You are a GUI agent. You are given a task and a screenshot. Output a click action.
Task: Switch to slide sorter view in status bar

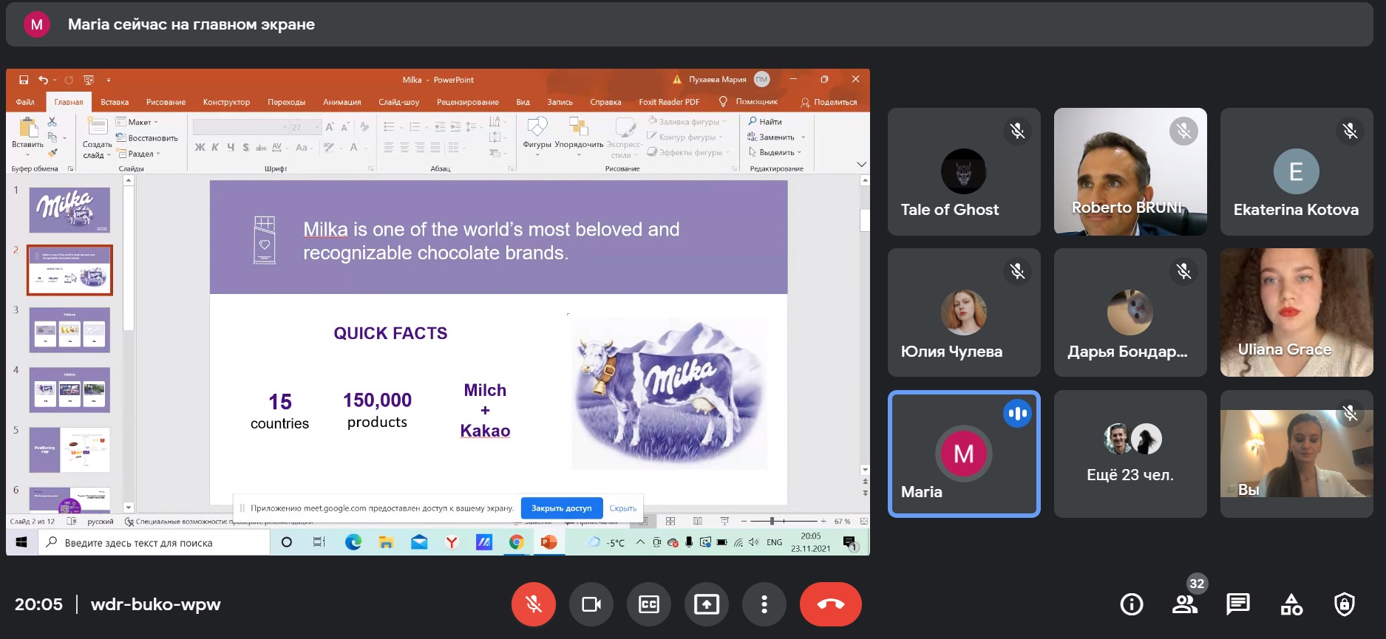[670, 522]
